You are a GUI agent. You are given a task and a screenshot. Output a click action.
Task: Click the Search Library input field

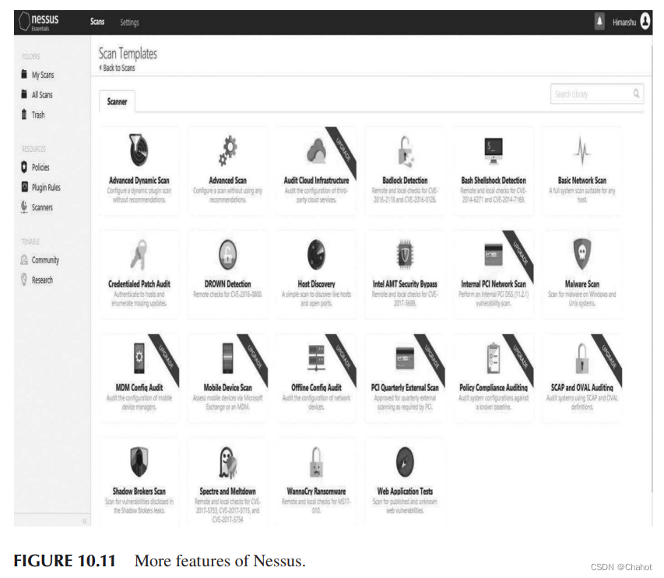tap(597, 93)
